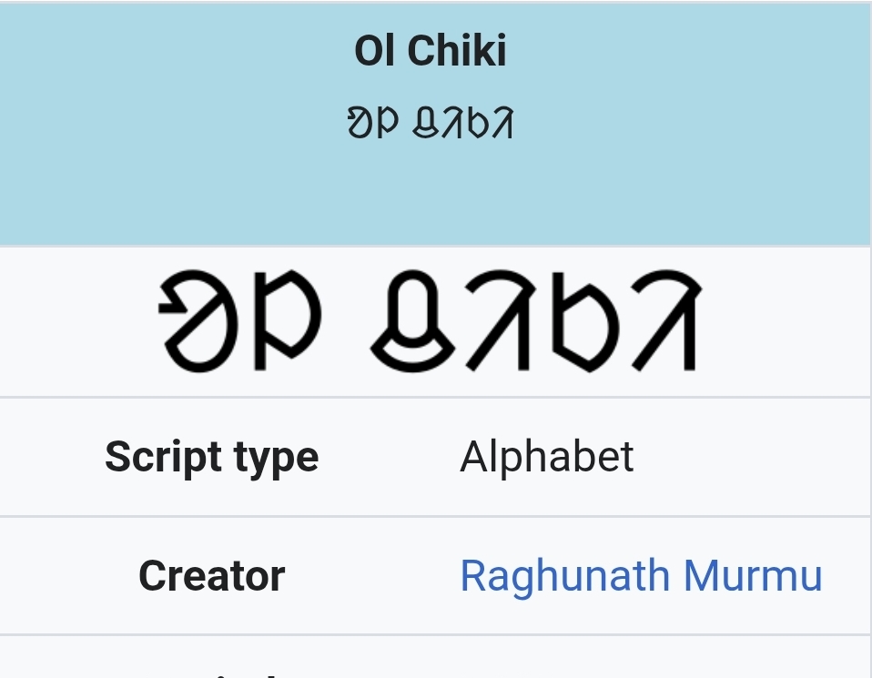872x678 pixels.
Task: Click the "Creator" row label
Action: coord(211,575)
